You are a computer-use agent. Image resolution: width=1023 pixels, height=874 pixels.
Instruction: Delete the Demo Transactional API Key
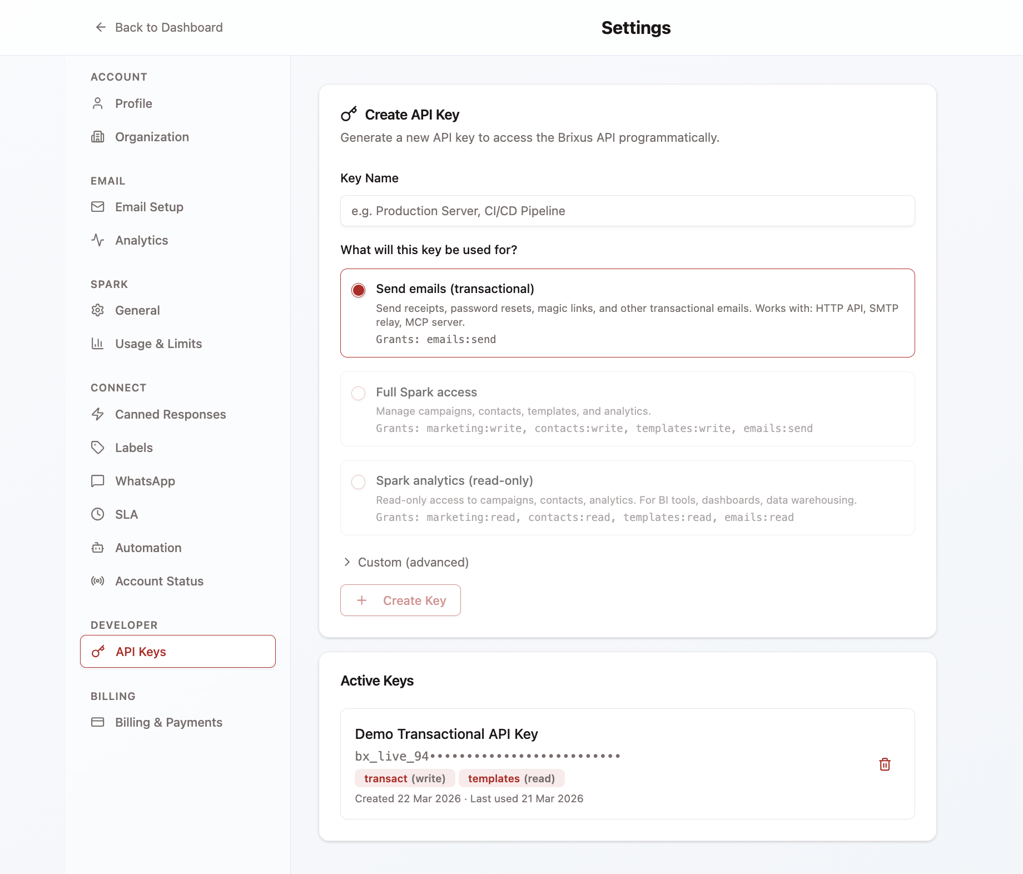[x=885, y=764]
